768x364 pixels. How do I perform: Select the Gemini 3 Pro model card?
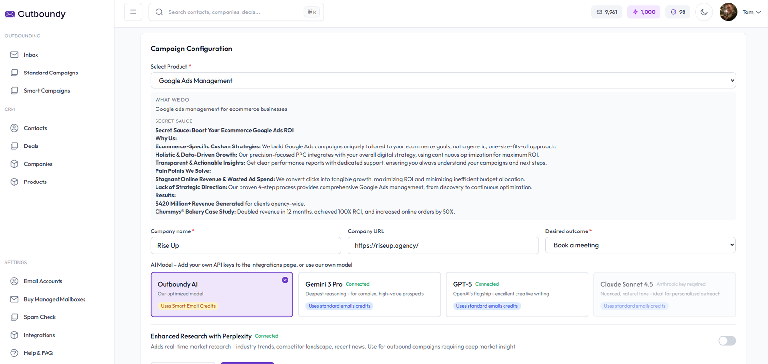[x=369, y=295]
